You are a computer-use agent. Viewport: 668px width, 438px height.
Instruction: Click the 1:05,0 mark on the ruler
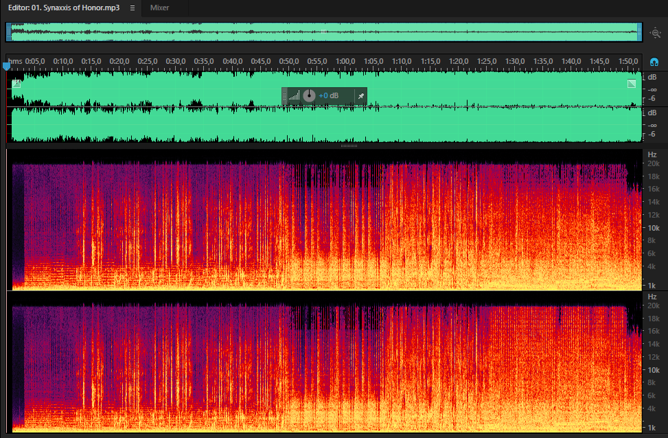pos(373,61)
